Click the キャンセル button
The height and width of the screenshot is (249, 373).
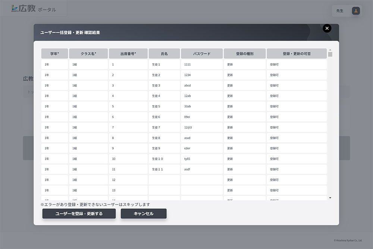144,214
